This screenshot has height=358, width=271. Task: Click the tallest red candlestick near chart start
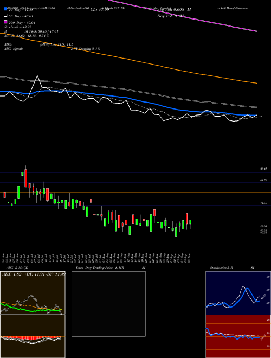(x=26, y=178)
